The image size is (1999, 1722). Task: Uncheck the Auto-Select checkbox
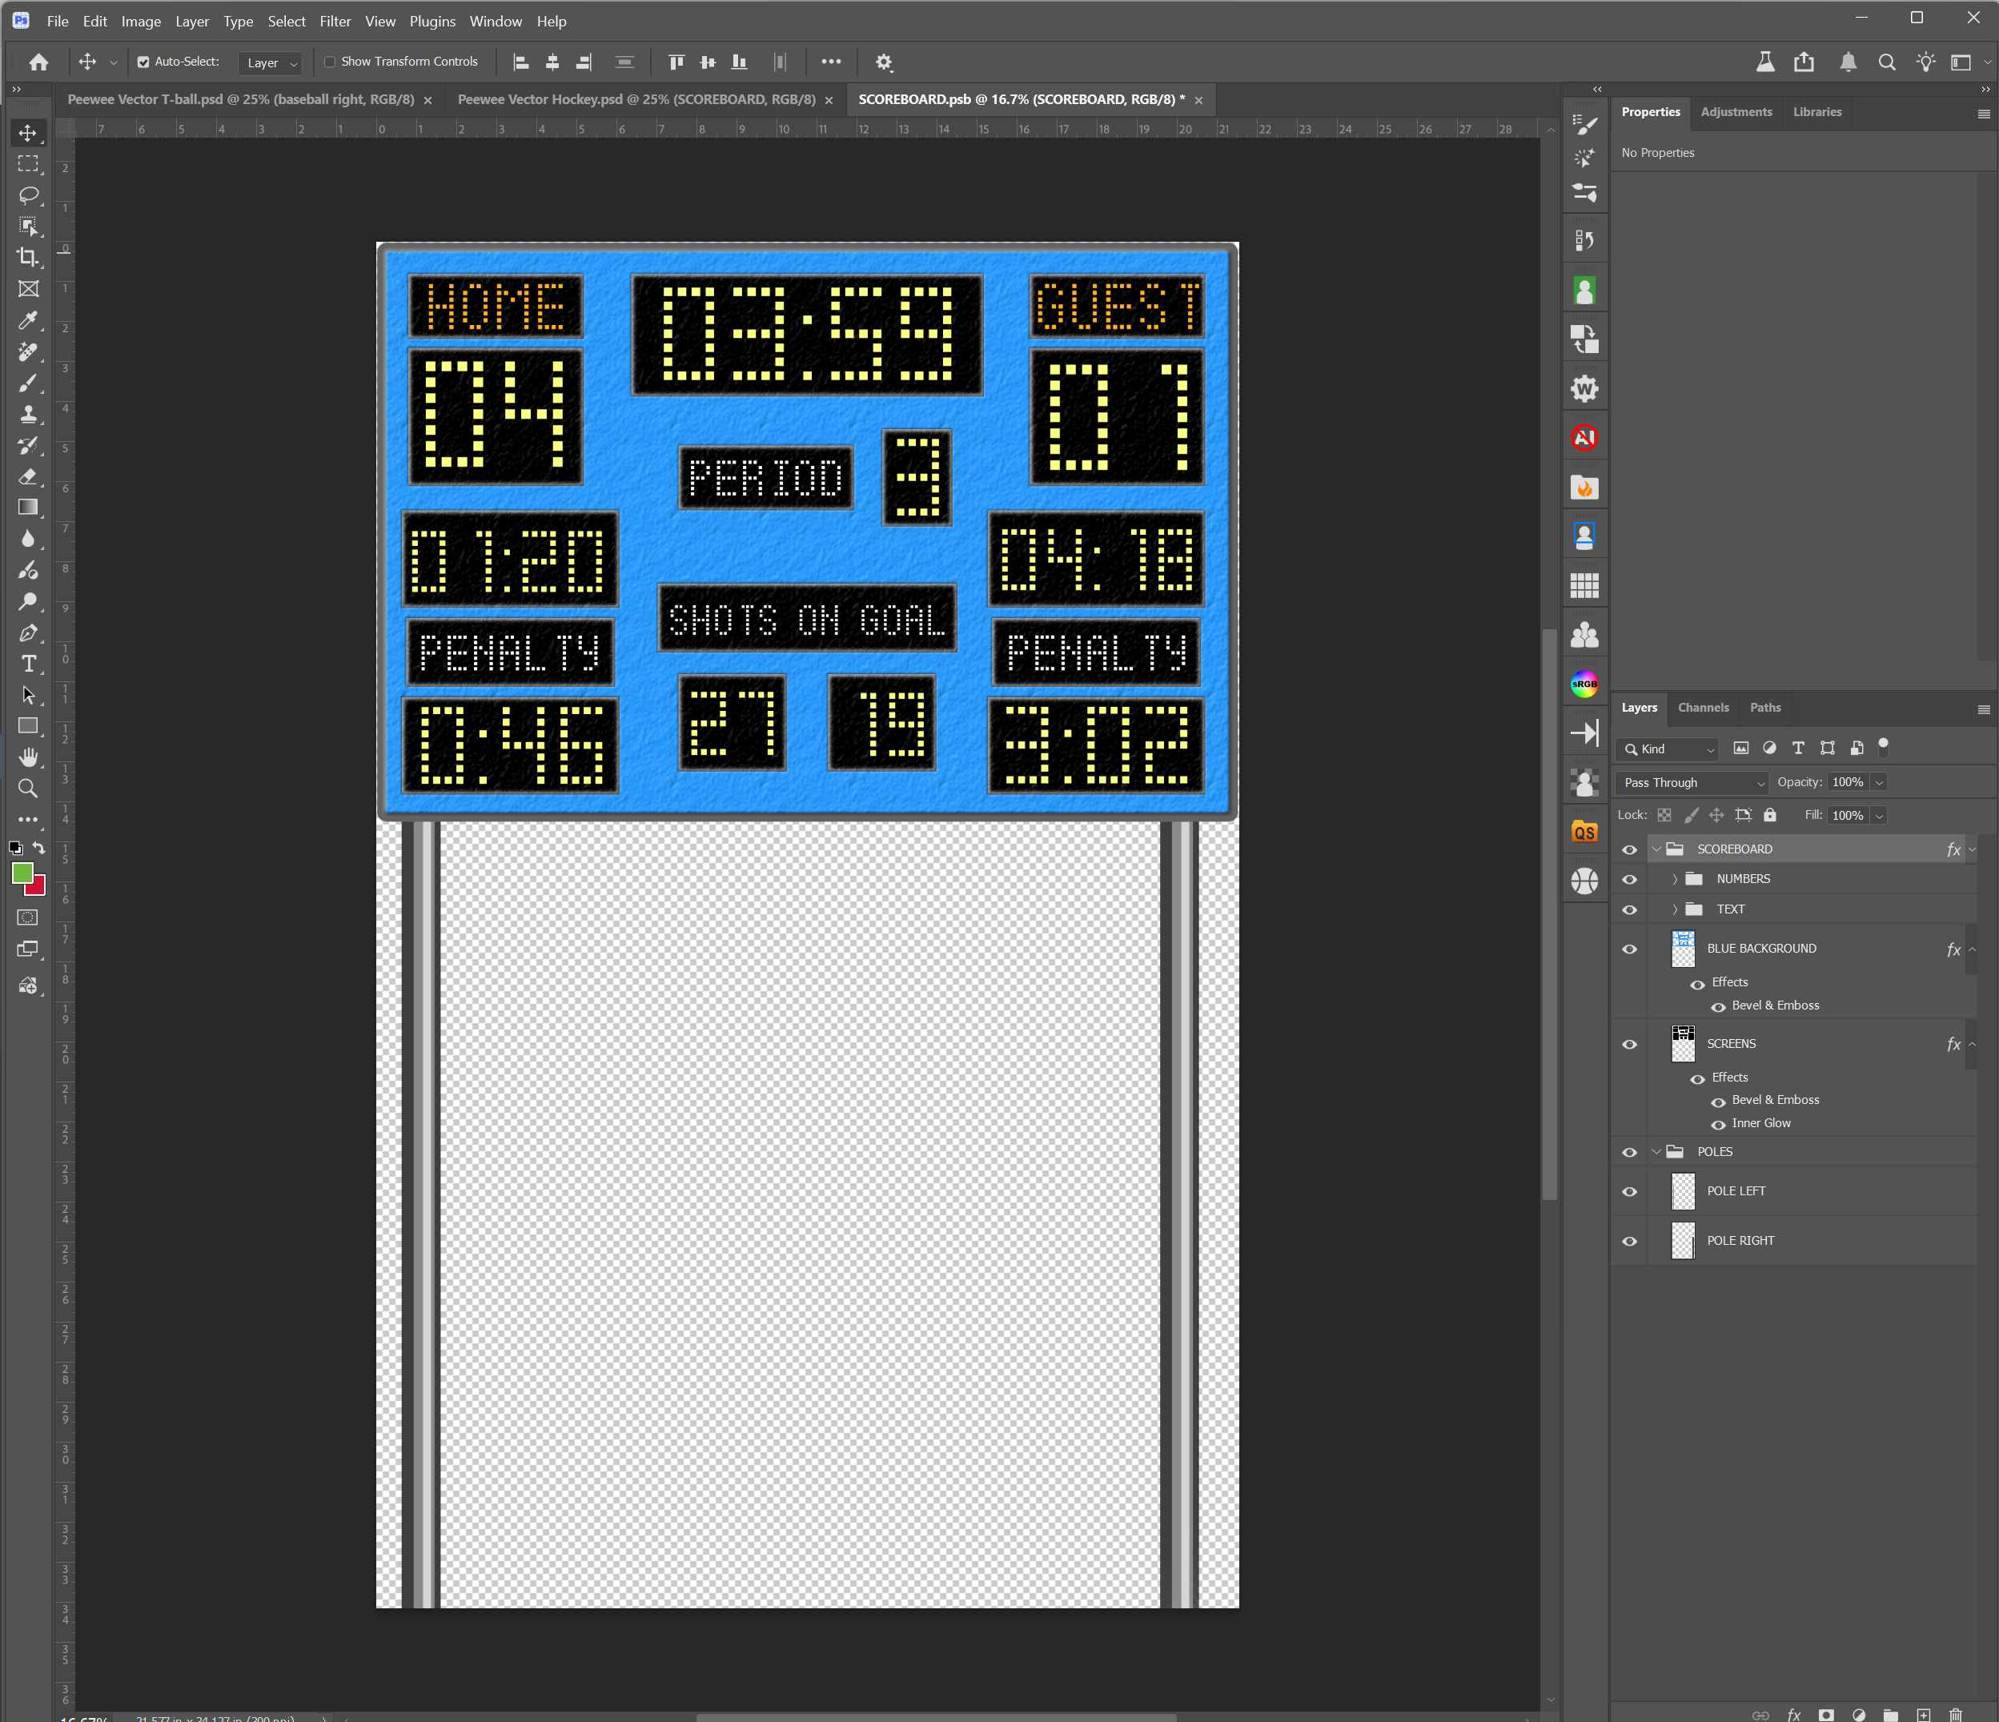coord(142,62)
